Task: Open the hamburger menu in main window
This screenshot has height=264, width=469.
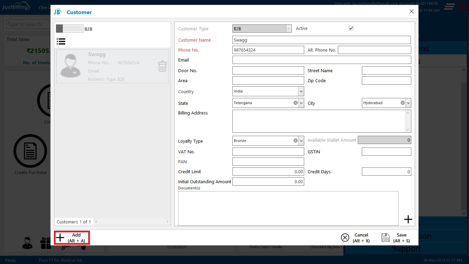Action: (449, 6)
